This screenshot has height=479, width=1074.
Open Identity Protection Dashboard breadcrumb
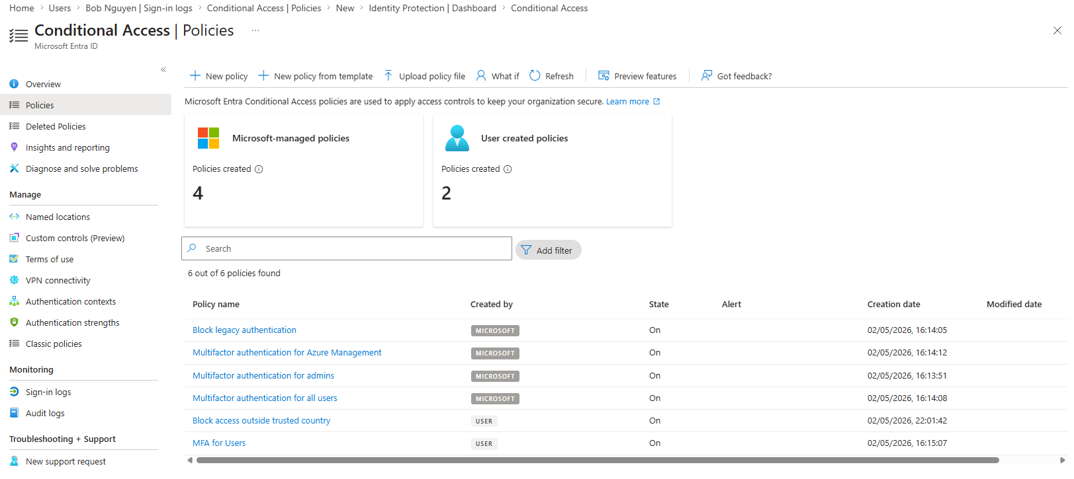tap(432, 8)
